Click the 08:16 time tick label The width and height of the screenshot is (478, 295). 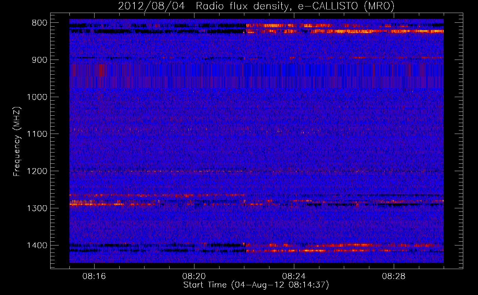94,276
